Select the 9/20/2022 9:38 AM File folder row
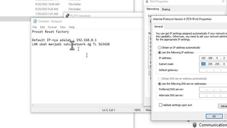Viewport: 227px width, 128px height. coord(58,9)
